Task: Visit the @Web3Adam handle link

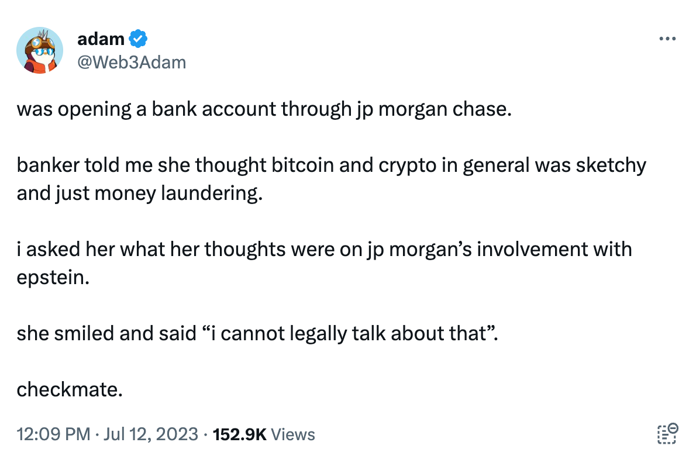Action: pyautogui.click(x=132, y=63)
